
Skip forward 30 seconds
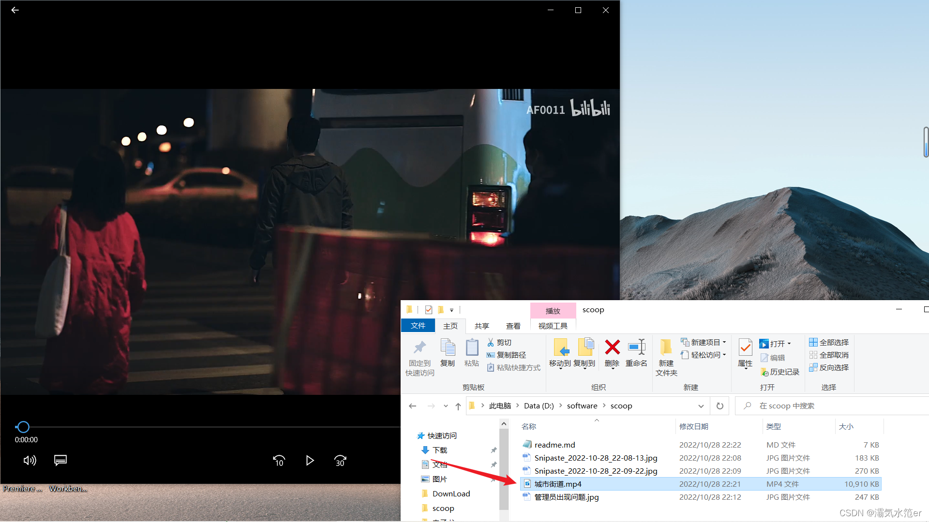[340, 461]
